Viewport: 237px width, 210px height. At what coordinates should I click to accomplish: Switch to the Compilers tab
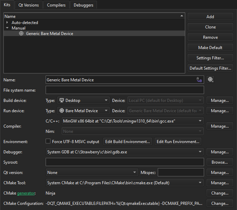point(56,5)
